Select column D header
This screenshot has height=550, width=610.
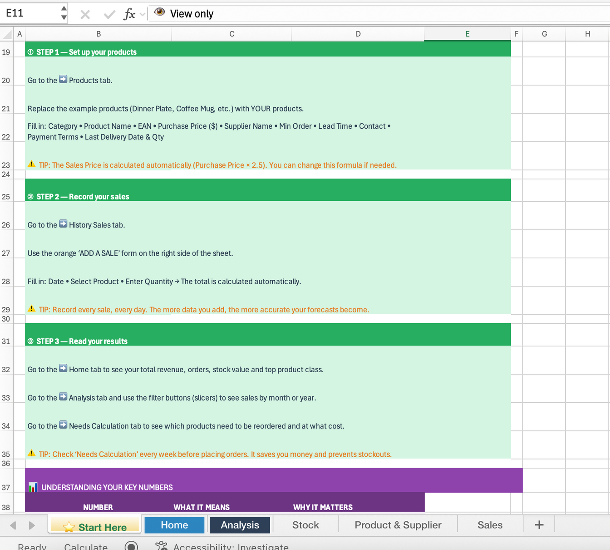358,34
